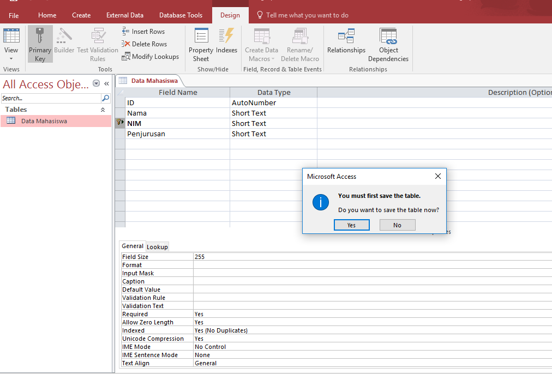Click the Field Name column header
This screenshot has height=374, width=552.
coord(177,92)
